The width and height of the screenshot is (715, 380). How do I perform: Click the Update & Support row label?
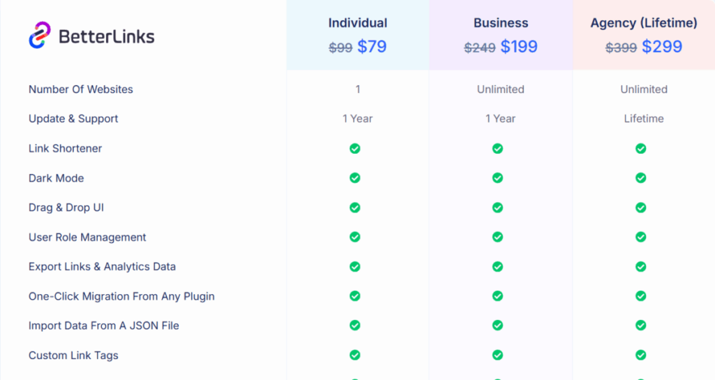click(73, 119)
